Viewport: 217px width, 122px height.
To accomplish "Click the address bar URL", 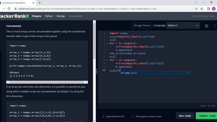I will (87, 9).
